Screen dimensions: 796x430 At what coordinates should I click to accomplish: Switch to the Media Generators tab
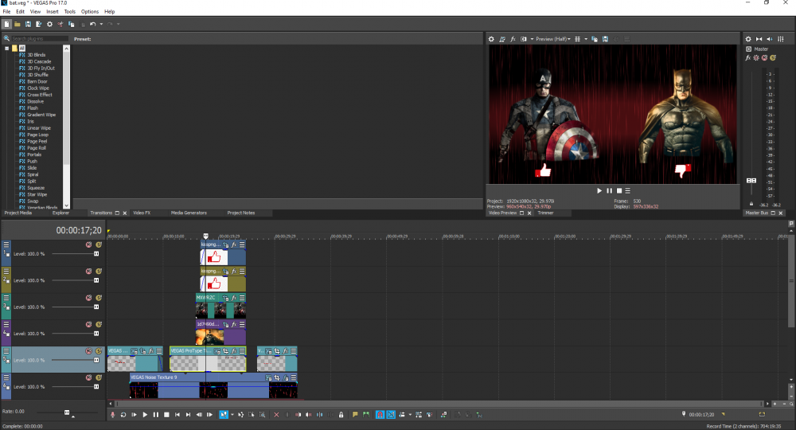click(189, 213)
